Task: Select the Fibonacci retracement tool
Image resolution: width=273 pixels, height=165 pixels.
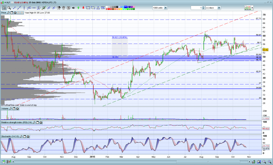Action: point(44,8)
